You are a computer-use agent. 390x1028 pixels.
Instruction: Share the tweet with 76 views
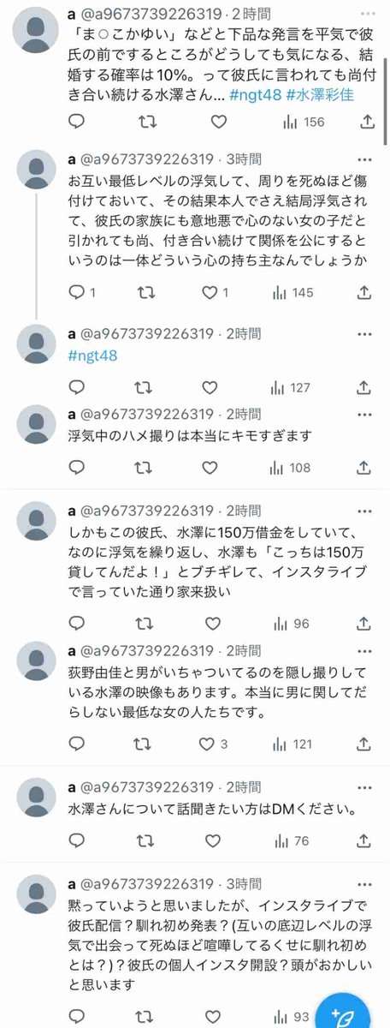pyautogui.click(x=367, y=841)
